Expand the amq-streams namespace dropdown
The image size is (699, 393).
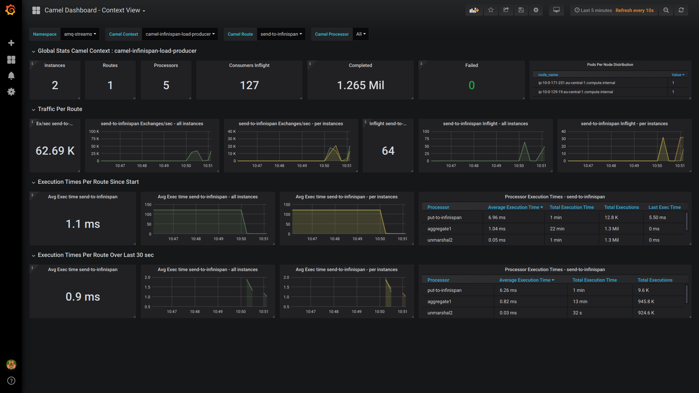80,34
